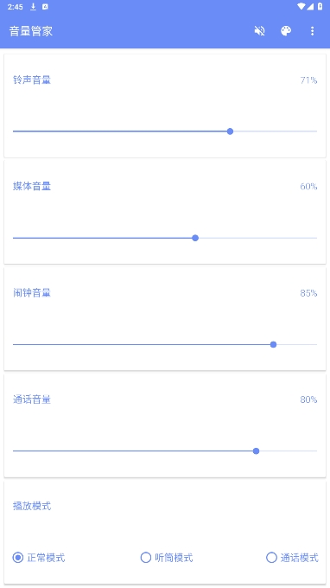Click the 铃声音量 slider handle
The image size is (330, 588).
(230, 131)
